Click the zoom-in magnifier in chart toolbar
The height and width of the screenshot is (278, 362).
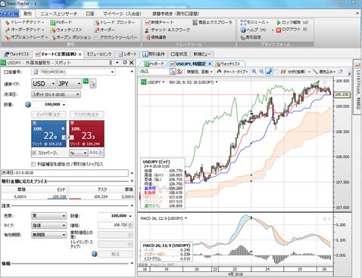[x=254, y=72]
